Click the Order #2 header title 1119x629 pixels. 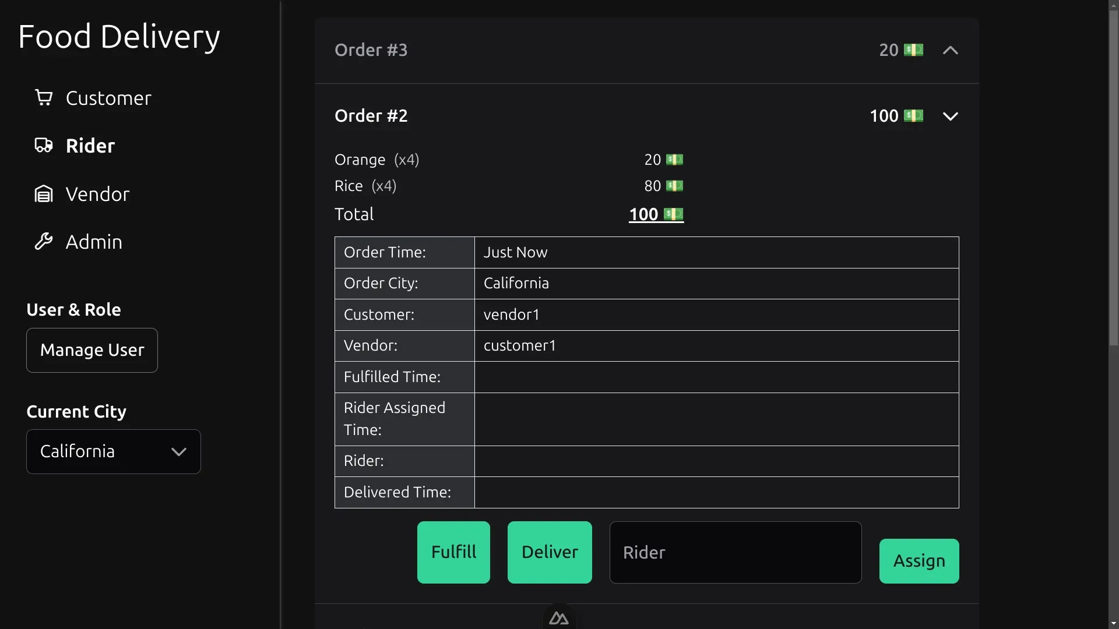pos(371,116)
